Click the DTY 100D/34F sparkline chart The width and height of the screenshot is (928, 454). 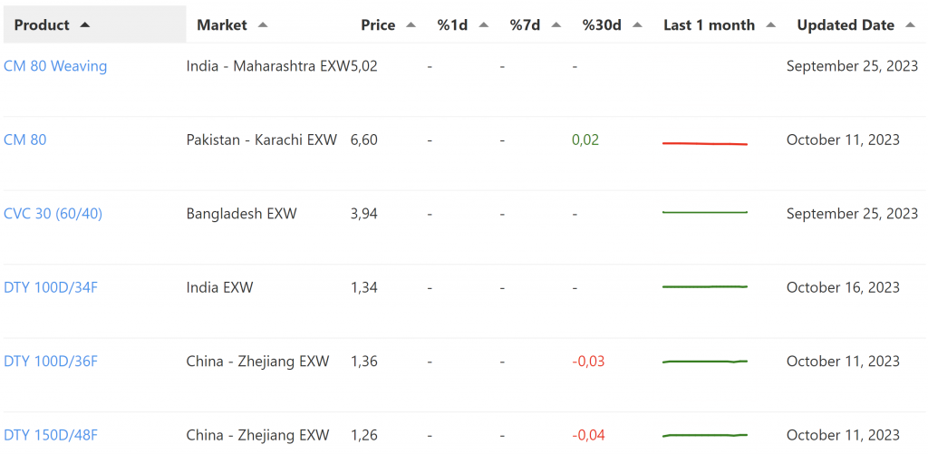705,286
